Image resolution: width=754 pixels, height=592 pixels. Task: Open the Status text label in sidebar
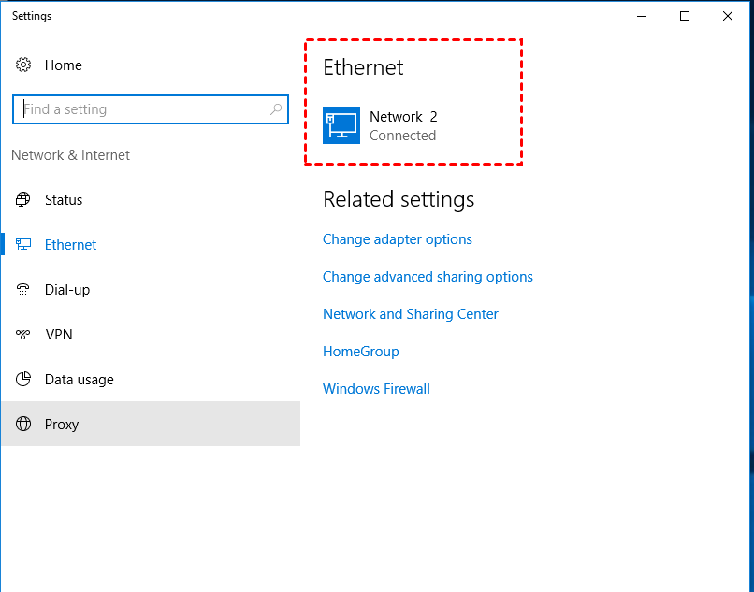click(64, 200)
